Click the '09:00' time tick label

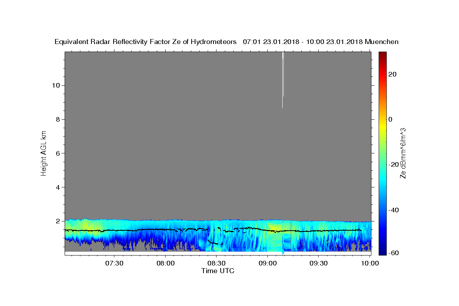[267, 263]
